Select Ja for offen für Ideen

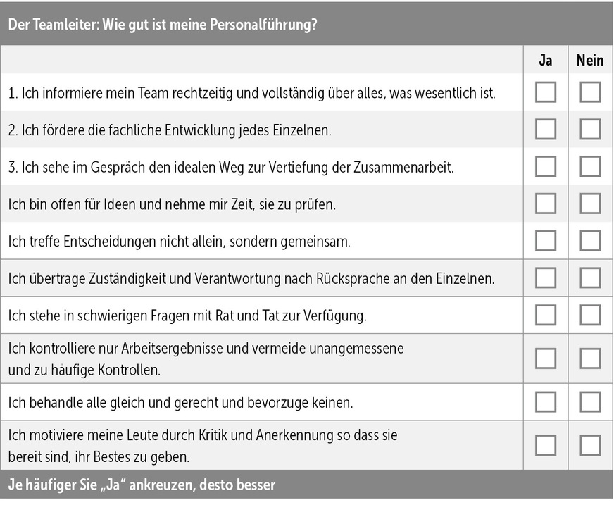point(546,204)
